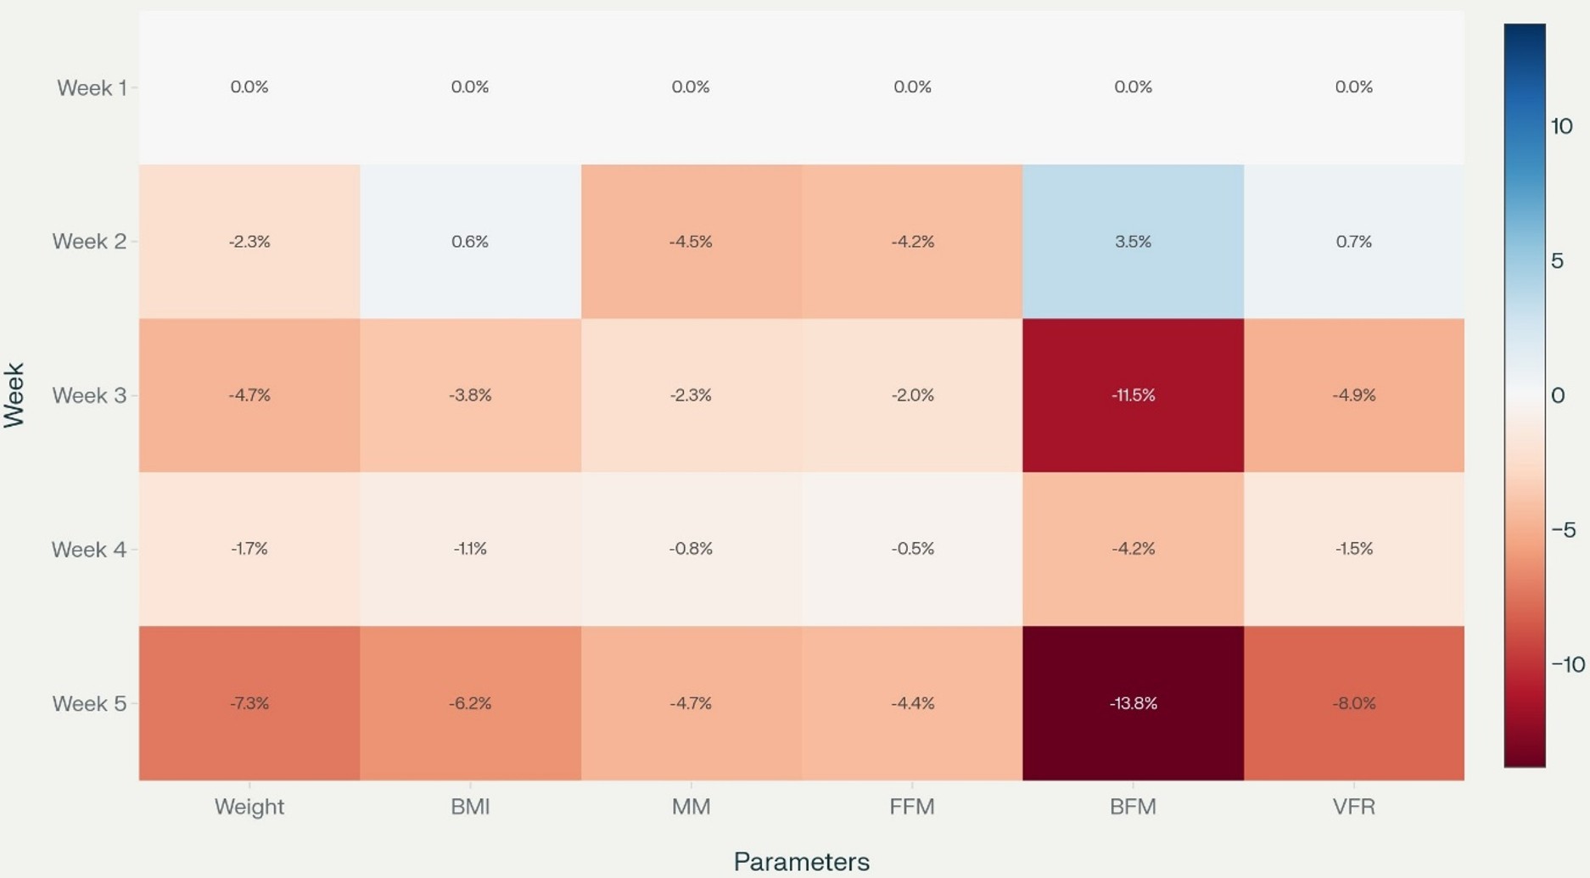Click the Week 2 MM cell showing -4.5%

691,242
